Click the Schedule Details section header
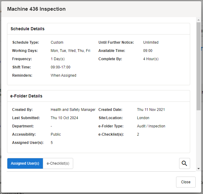Screen dimensions: 203x194 28,29
